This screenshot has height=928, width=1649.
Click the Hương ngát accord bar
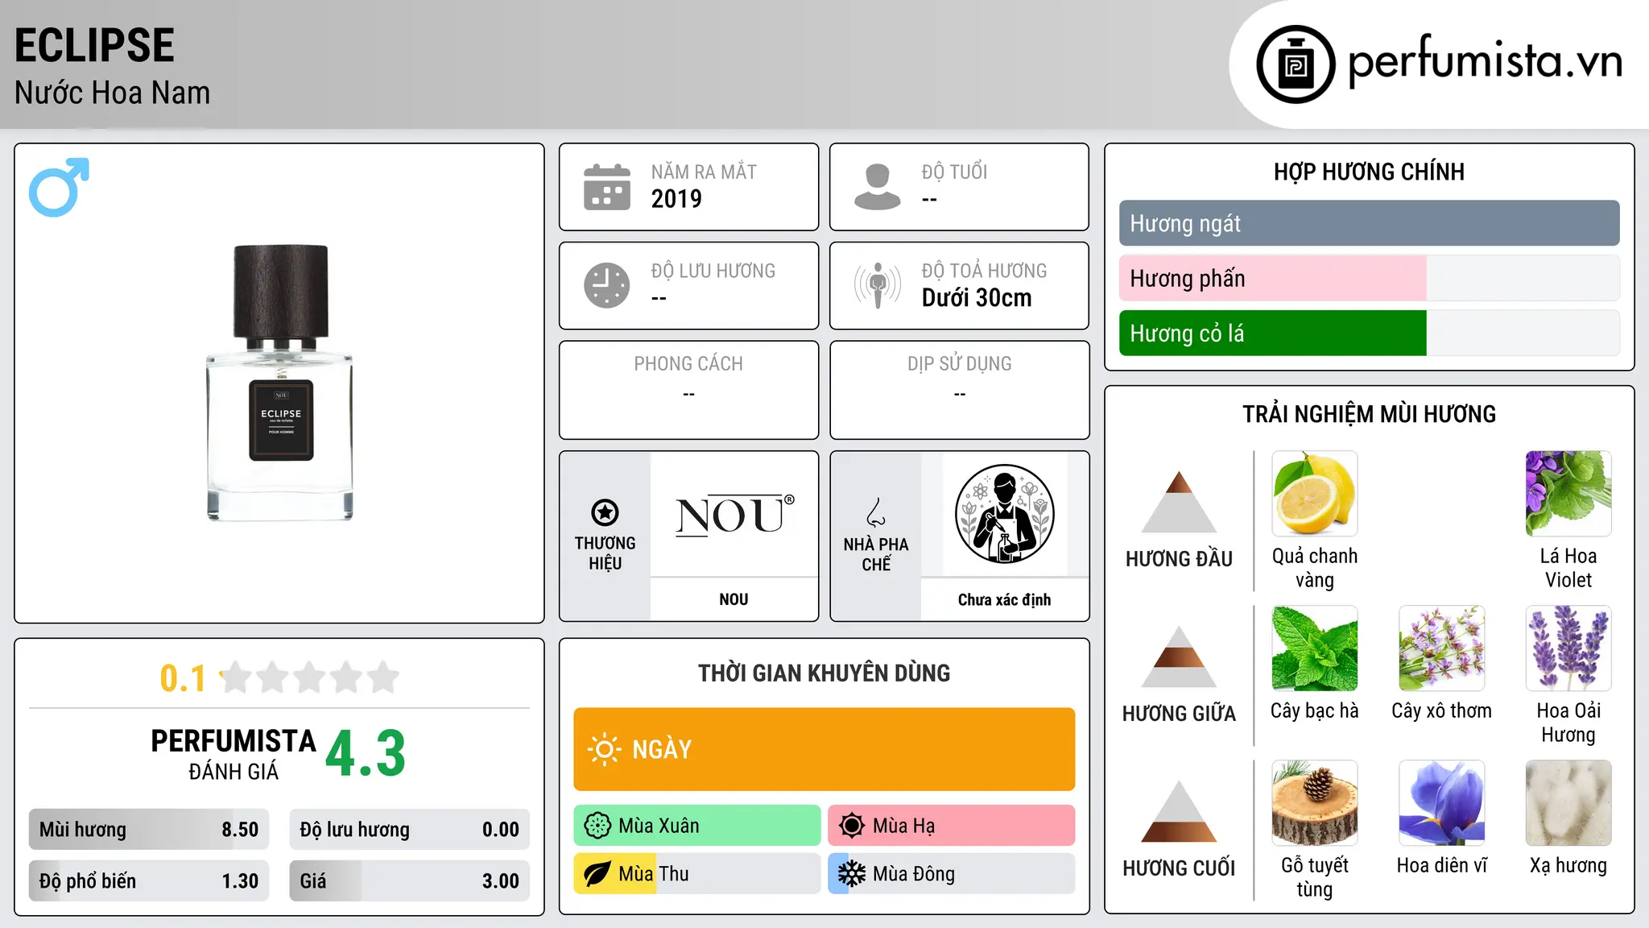pos(1370,223)
